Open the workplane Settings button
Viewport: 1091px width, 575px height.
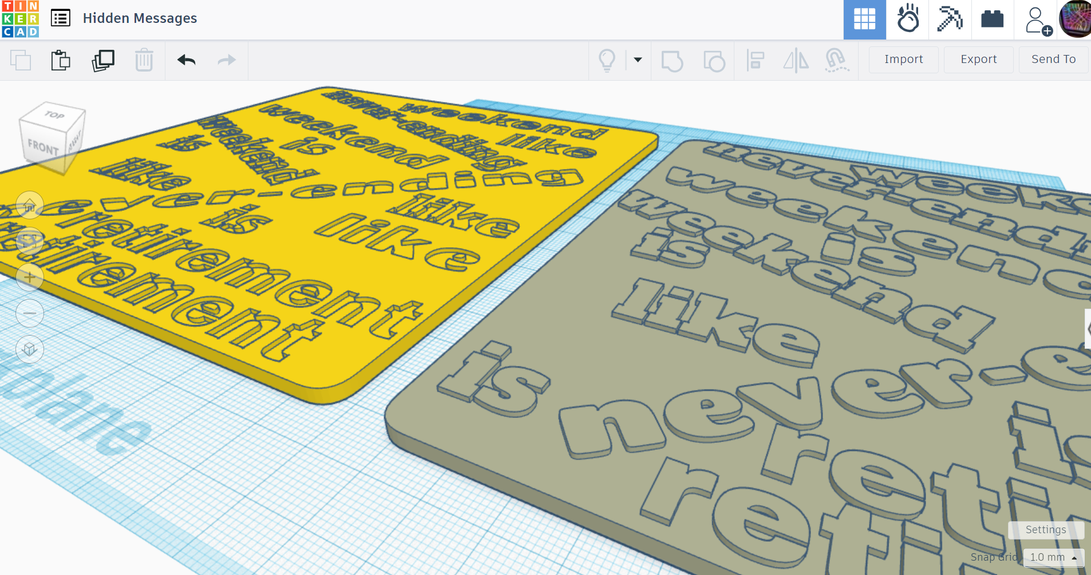pyautogui.click(x=1046, y=530)
